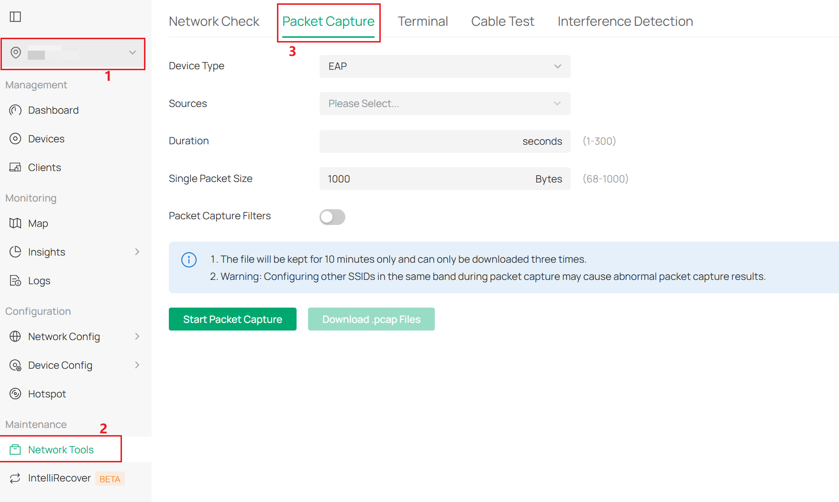Open IntelliRecover beta feature
Screen dimensions: 839x502
[x=59, y=478]
